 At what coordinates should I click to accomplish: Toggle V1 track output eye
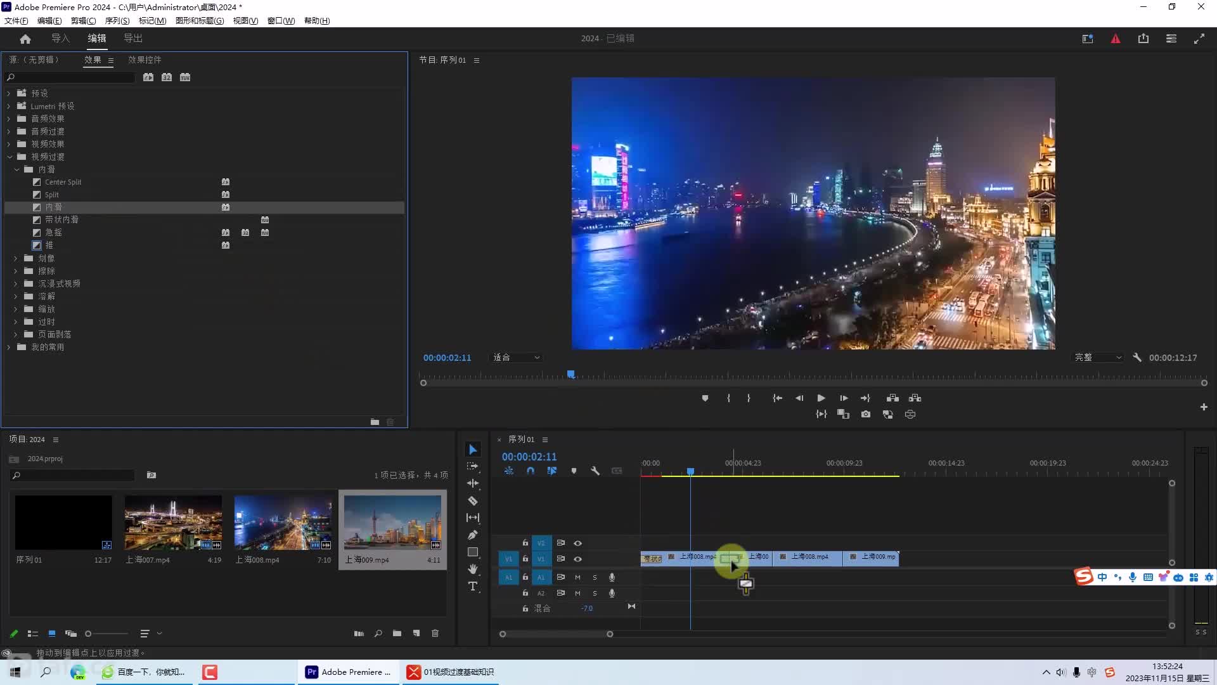pos(577,559)
